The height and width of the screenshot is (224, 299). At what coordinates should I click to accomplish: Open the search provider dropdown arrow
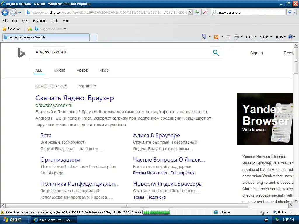click(x=294, y=12)
